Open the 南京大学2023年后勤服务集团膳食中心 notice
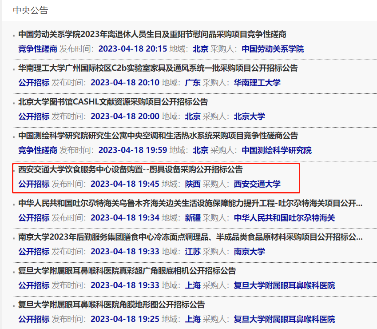The height and width of the screenshot is (329, 377). 190,237
